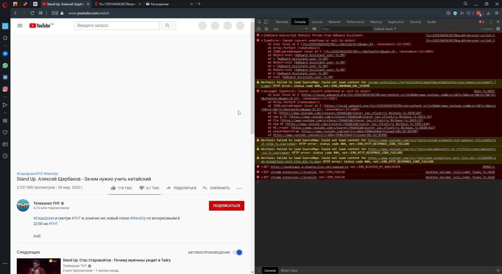The image size is (502, 274).
Task: Switch to Elements DevTools tab
Action: (282, 22)
